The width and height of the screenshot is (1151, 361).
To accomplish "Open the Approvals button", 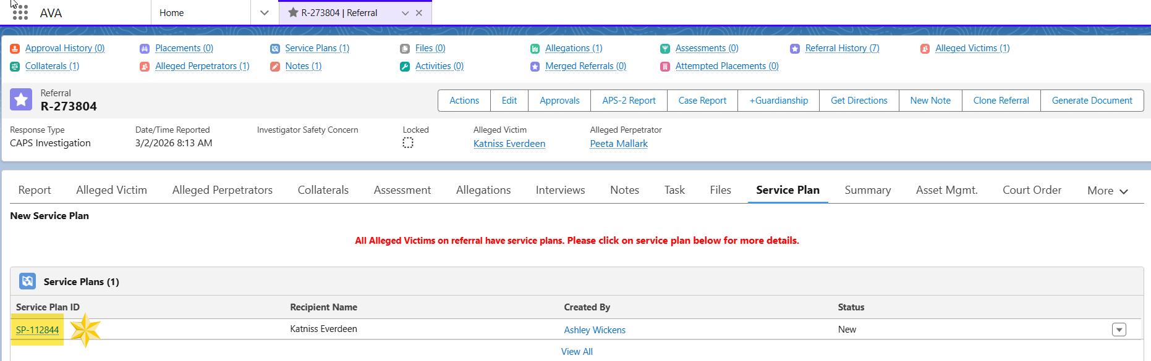I will click(x=559, y=101).
